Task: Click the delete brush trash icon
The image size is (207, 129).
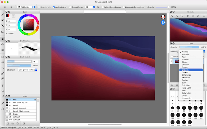Action: point(24,123)
